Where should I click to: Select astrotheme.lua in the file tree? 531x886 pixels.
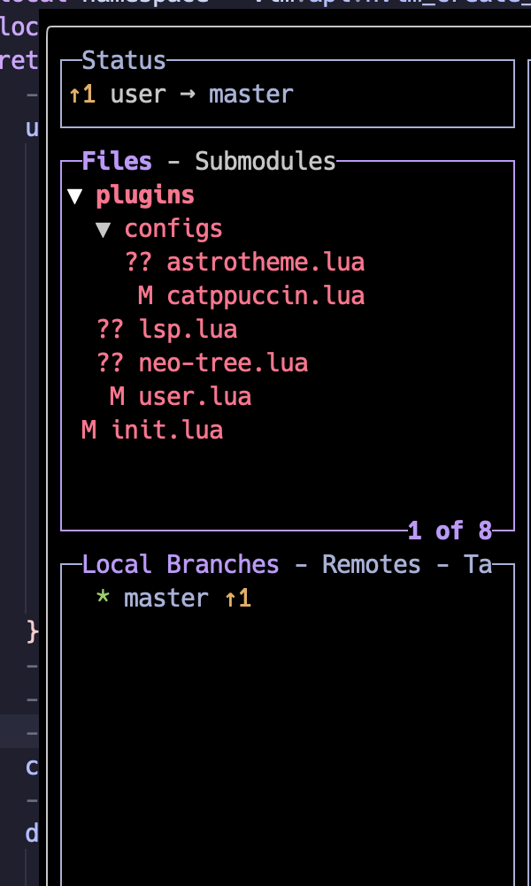(265, 262)
